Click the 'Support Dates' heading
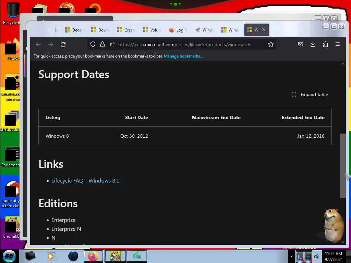 74,74
